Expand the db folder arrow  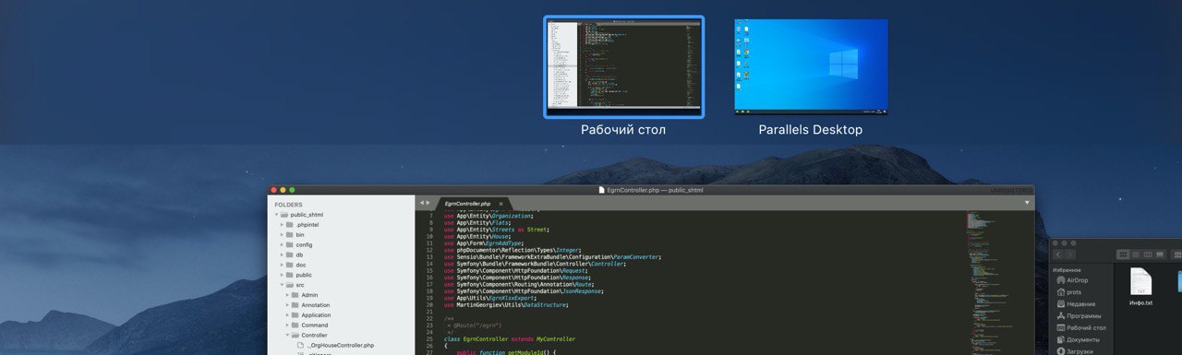click(283, 254)
